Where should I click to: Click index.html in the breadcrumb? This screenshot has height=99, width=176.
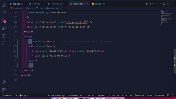(x=18, y=8)
